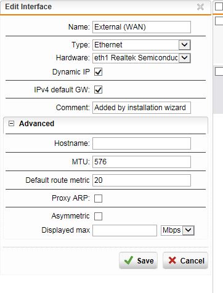The image size is (223, 293).
Task: Close the Edit Interface dialog with X icon
Action: coord(200,7)
